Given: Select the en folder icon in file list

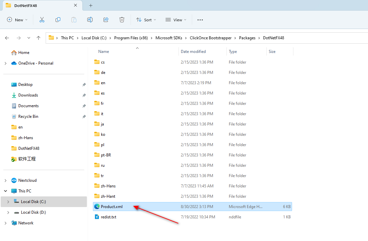Looking at the screenshot, I should (x=97, y=83).
